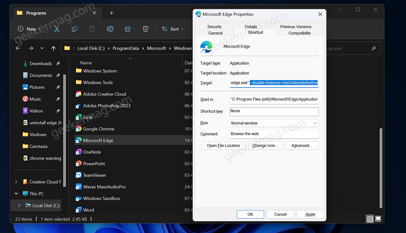Click Local Disk (C:) breadcrumb

91,48
